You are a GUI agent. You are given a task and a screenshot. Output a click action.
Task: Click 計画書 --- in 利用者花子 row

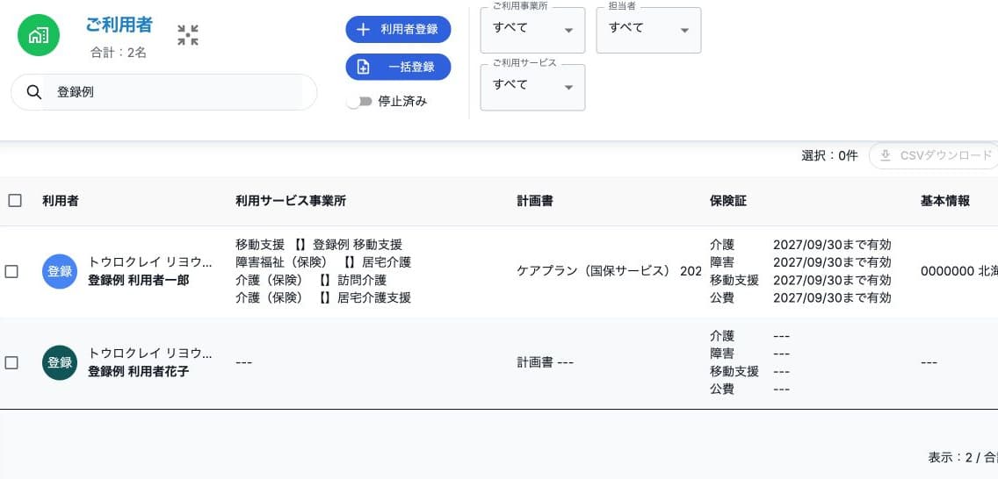(x=545, y=362)
